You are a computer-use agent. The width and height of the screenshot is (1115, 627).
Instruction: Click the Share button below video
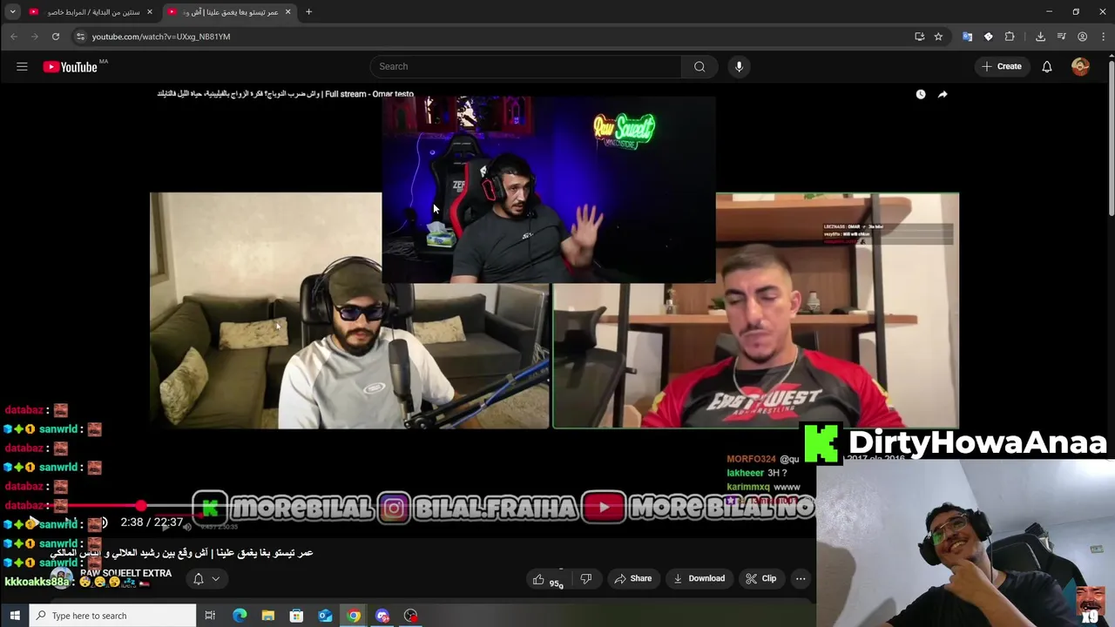click(632, 578)
